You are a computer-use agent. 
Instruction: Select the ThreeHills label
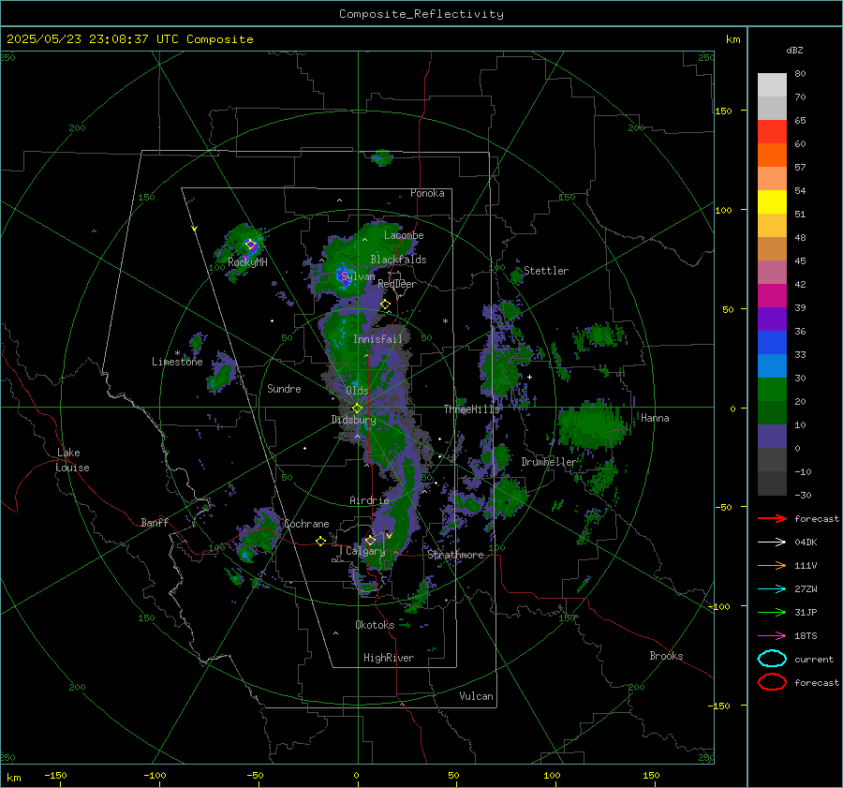point(471,409)
